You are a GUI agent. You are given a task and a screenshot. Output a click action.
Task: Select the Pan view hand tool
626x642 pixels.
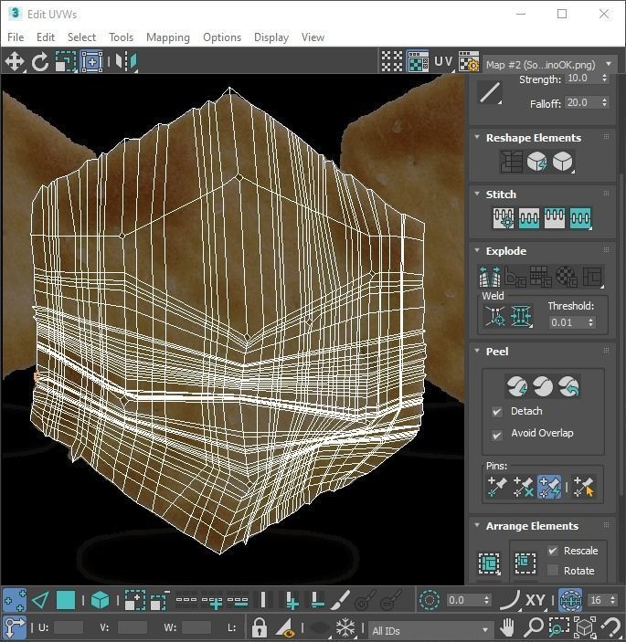(507, 627)
